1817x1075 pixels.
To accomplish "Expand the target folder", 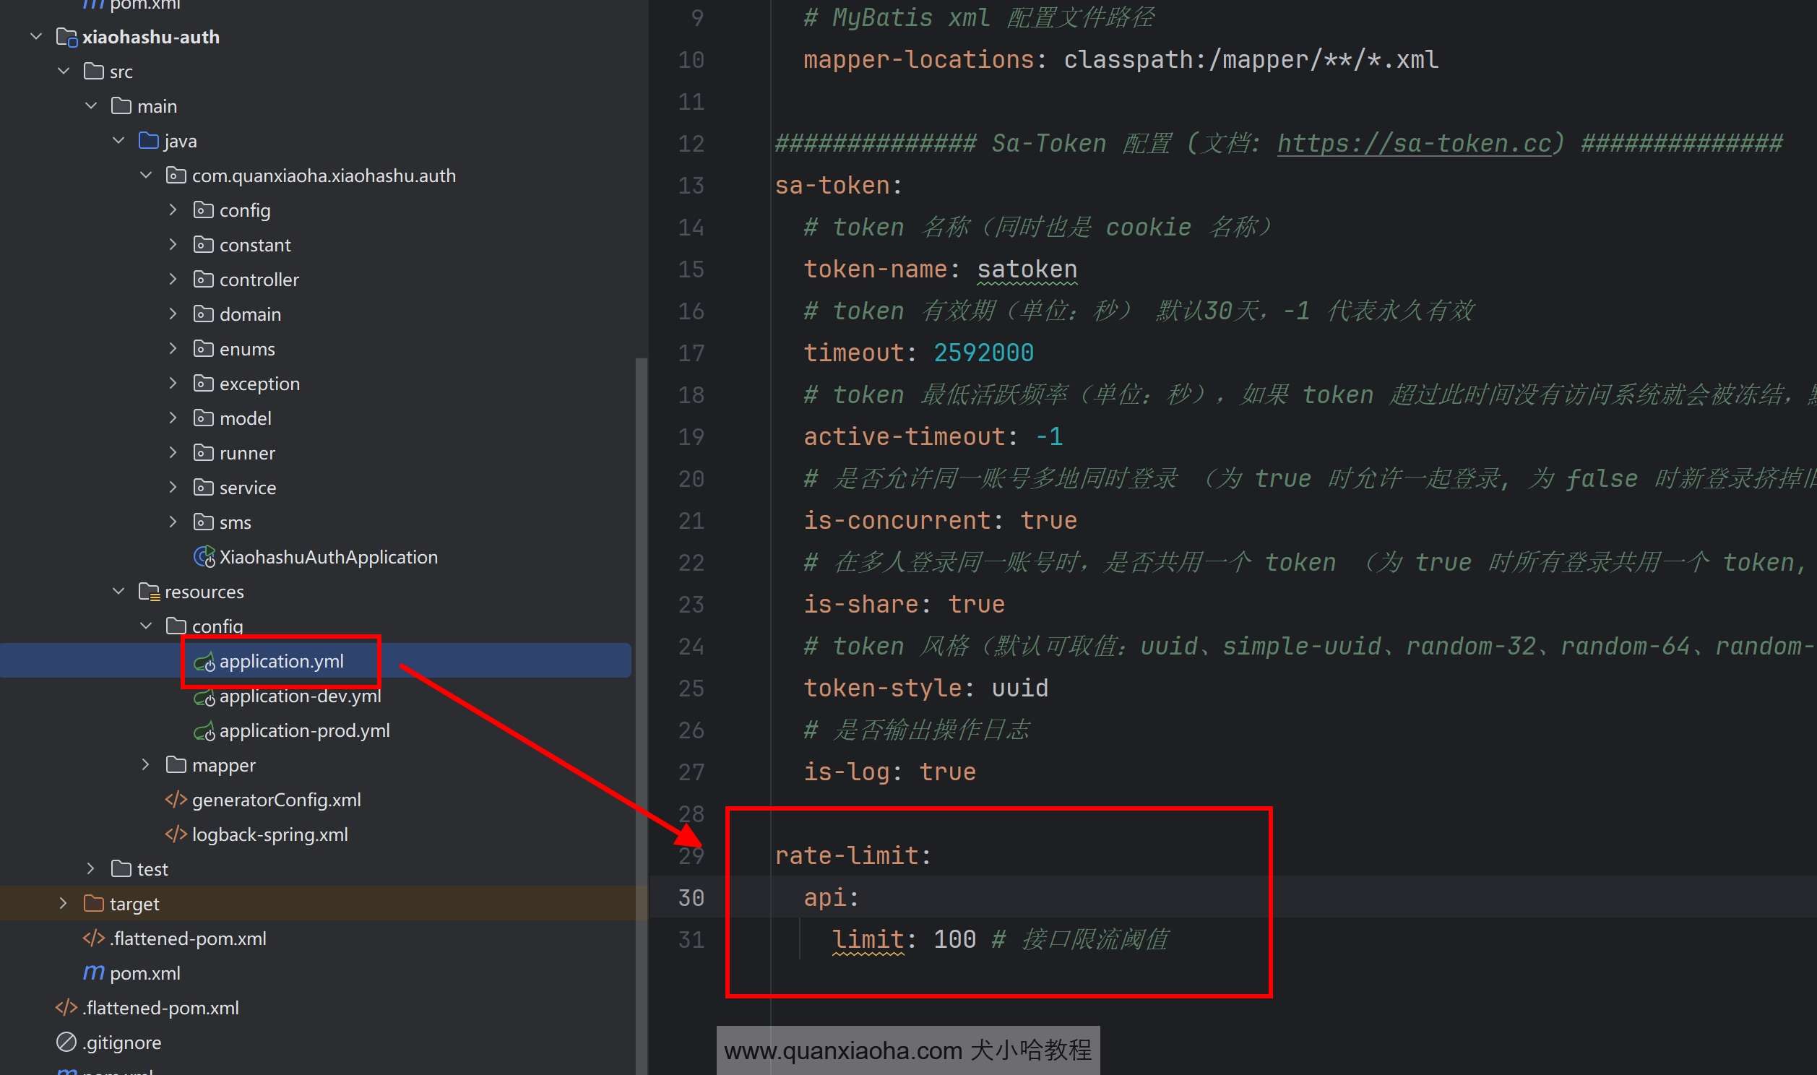I will 63,903.
